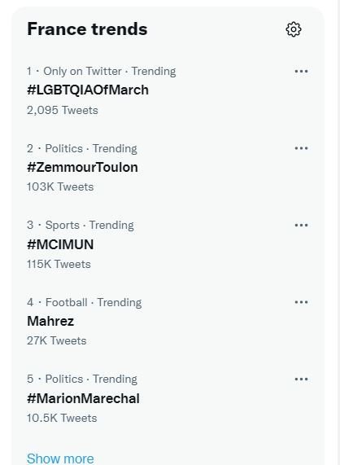Select the 103K Tweets count

60,186
